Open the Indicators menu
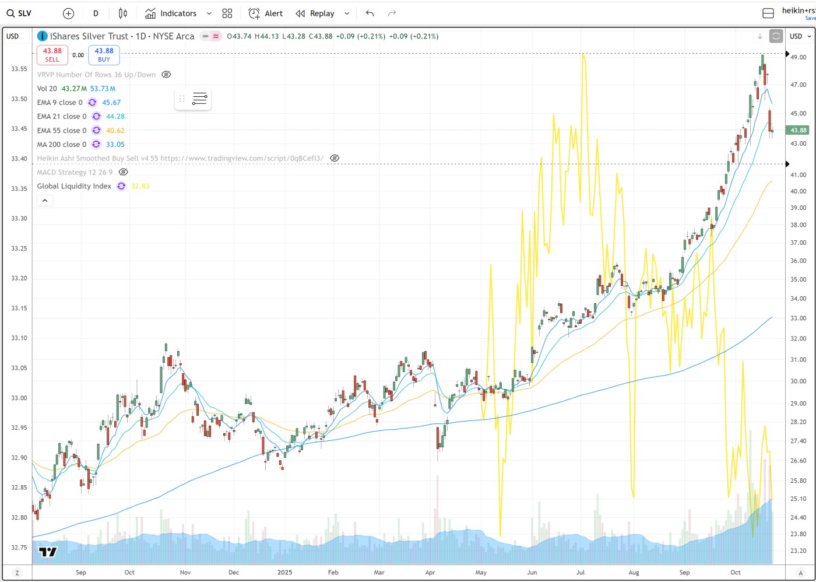Image resolution: width=816 pixels, height=582 pixels. pos(171,13)
